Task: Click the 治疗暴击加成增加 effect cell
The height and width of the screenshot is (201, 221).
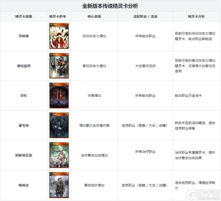Action: pos(94,155)
